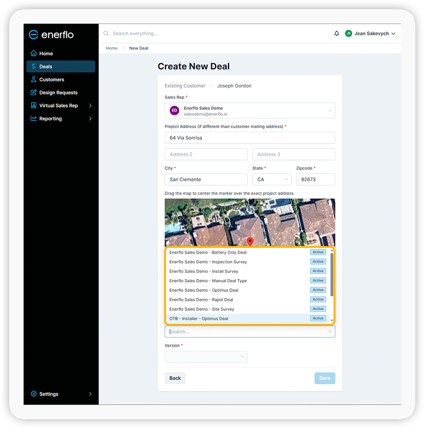Click the Back button
The height and width of the screenshot is (428, 424).
click(x=175, y=378)
